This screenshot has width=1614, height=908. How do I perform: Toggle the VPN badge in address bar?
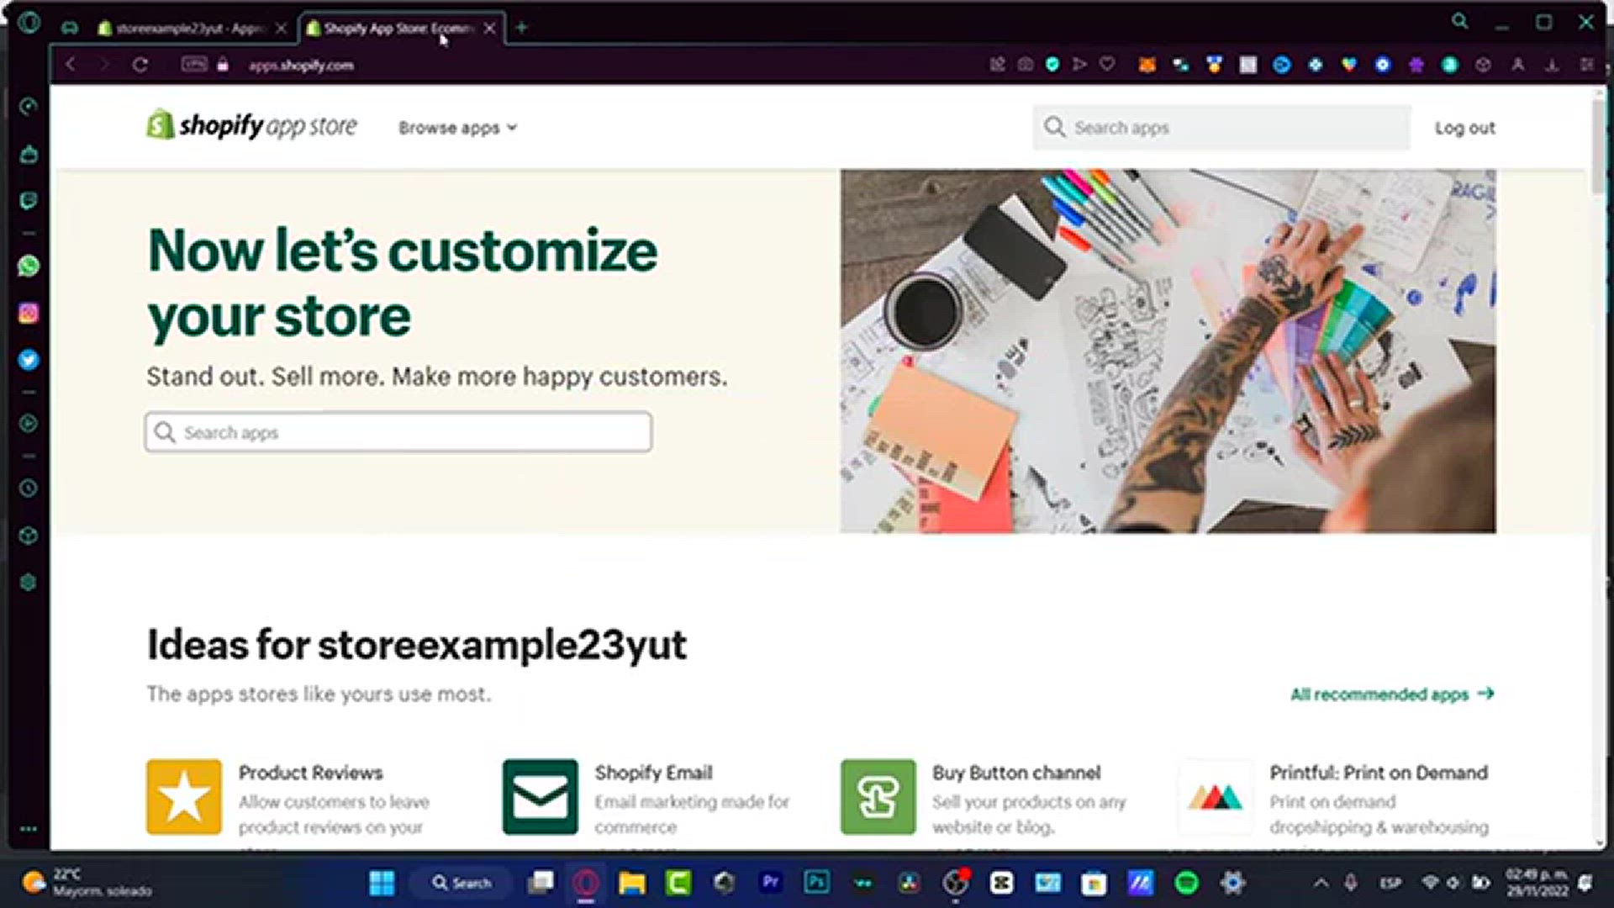coord(194,64)
